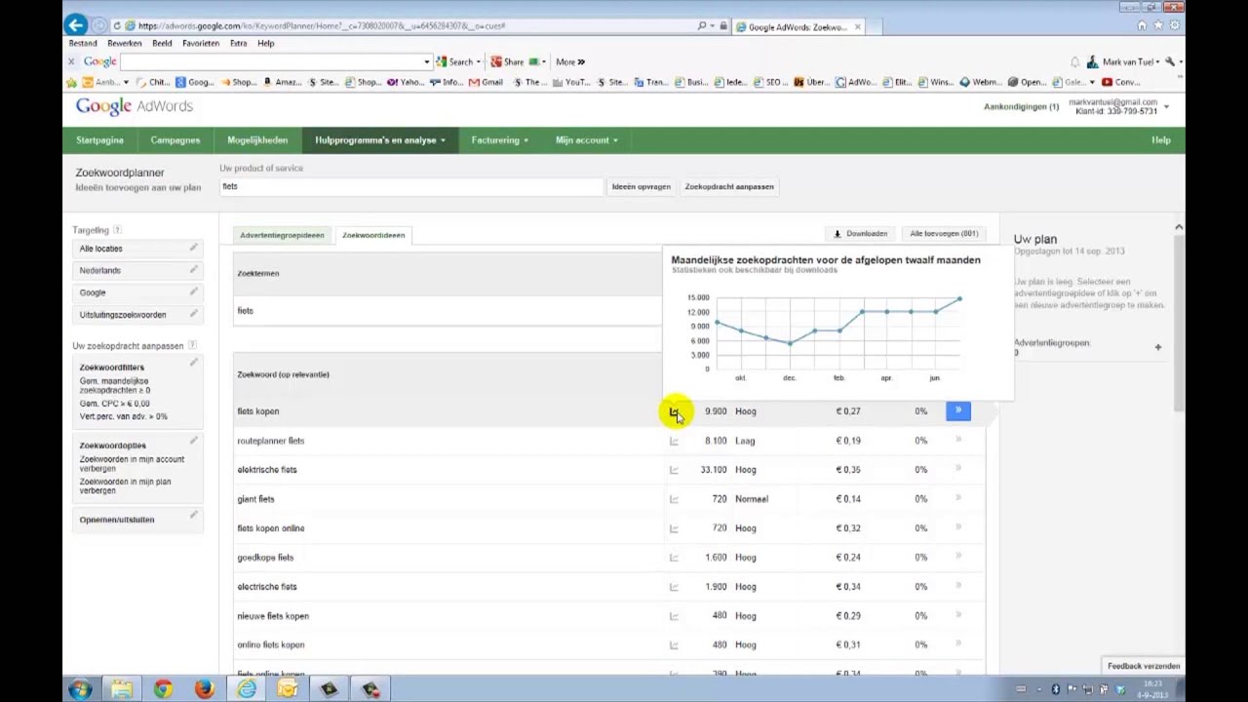Viewport: 1248px width, 702px height.
Task: Click the Zoekwoord (op relevantie) column header
Action: click(283, 374)
